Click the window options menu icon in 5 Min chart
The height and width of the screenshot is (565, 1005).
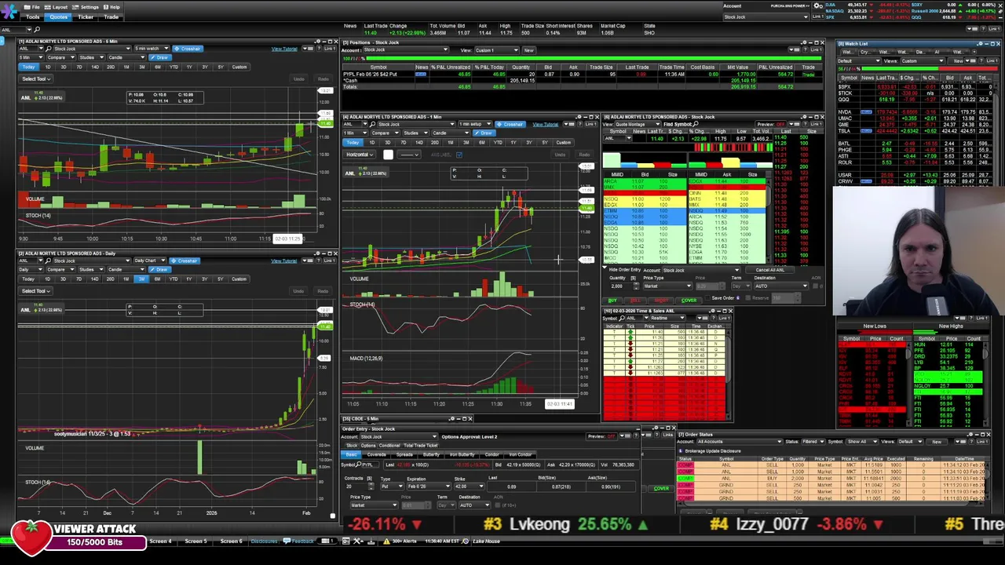tap(308, 49)
